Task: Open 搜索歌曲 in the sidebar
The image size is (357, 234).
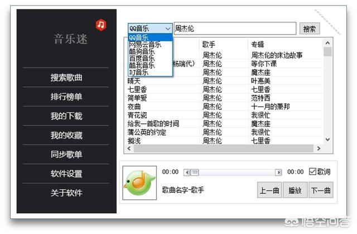Action: (66, 78)
